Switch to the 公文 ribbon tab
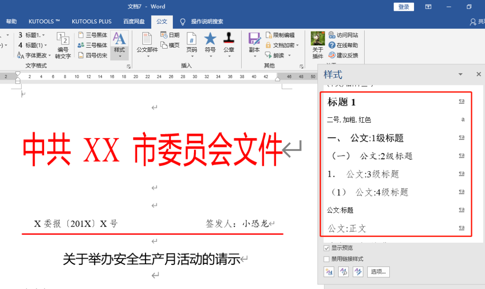Screen dimensions: 485x289 (162, 21)
